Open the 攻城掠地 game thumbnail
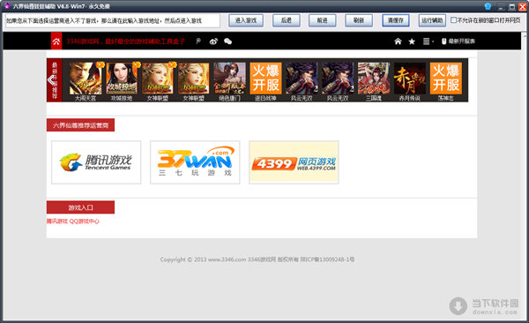This screenshot has height=323, width=529. click(122, 79)
